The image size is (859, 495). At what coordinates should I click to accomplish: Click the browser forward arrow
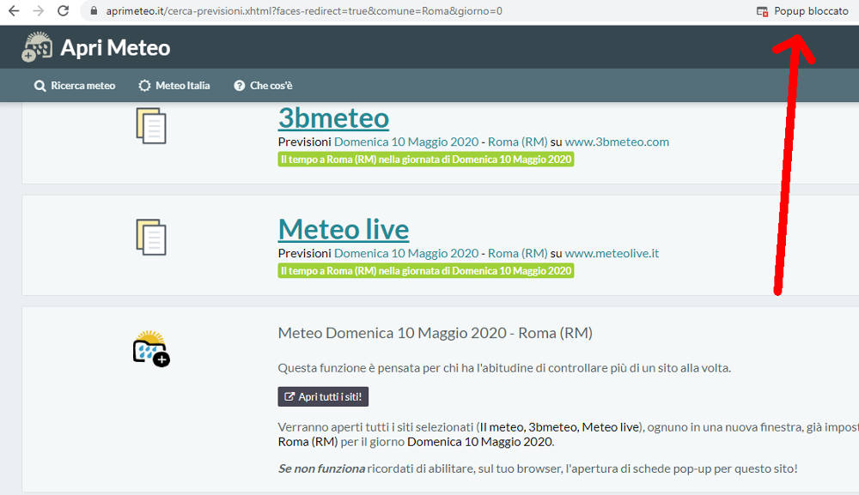(38, 11)
